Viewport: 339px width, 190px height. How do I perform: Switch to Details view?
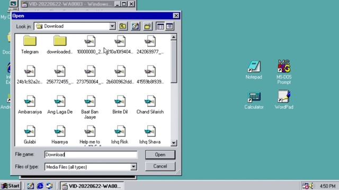(169, 26)
